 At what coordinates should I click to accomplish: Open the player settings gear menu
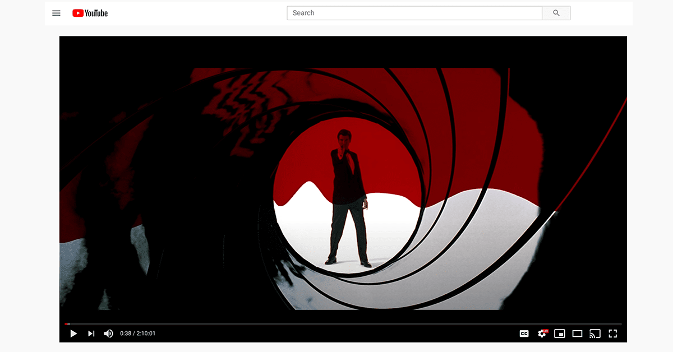(x=542, y=334)
